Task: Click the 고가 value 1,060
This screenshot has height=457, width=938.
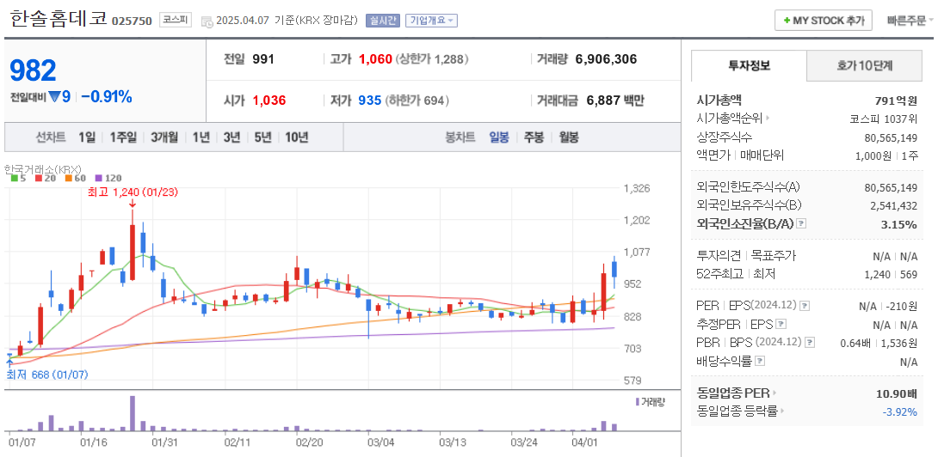Action: pos(375,59)
